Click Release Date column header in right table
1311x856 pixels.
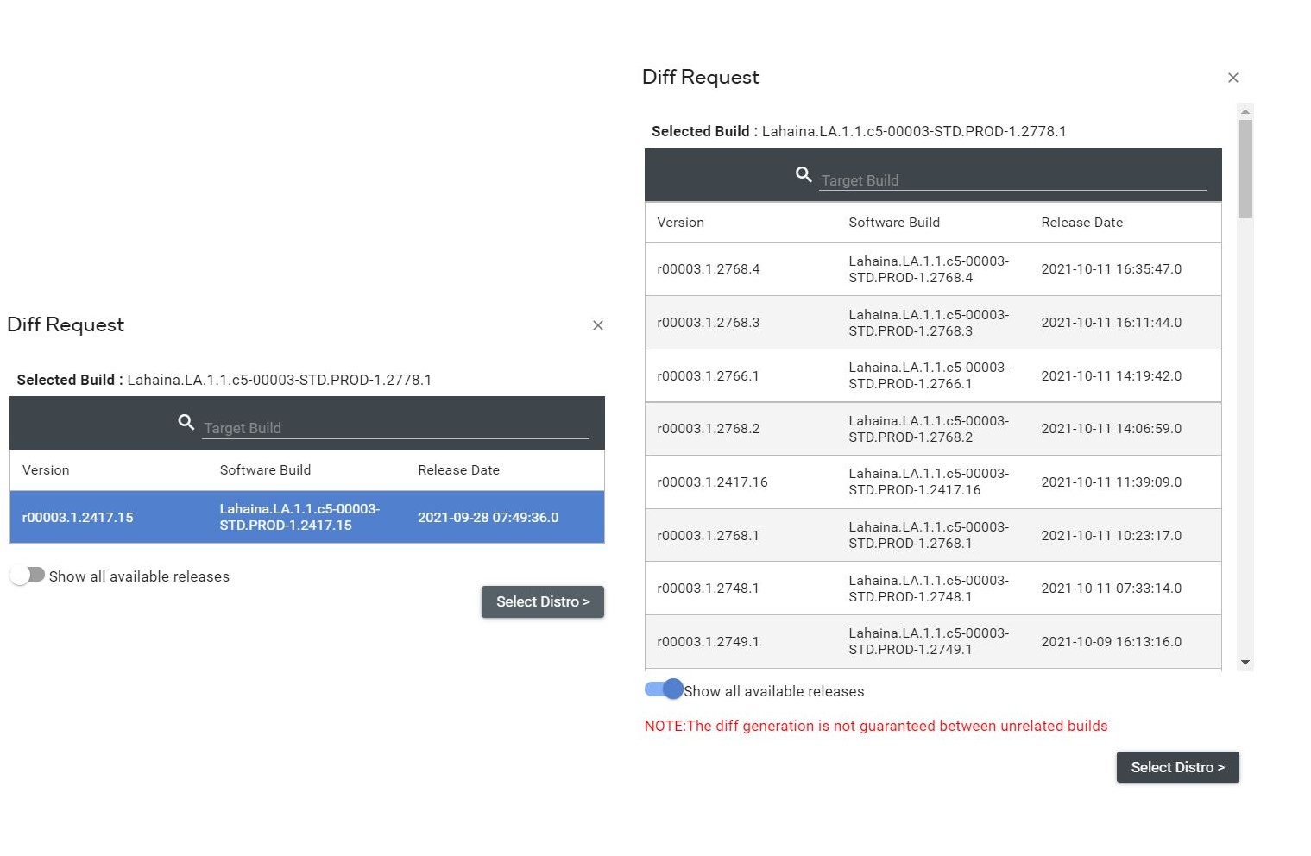click(1081, 223)
